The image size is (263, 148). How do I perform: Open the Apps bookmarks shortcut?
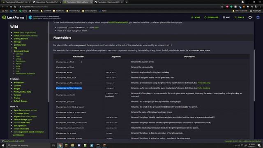5,11
